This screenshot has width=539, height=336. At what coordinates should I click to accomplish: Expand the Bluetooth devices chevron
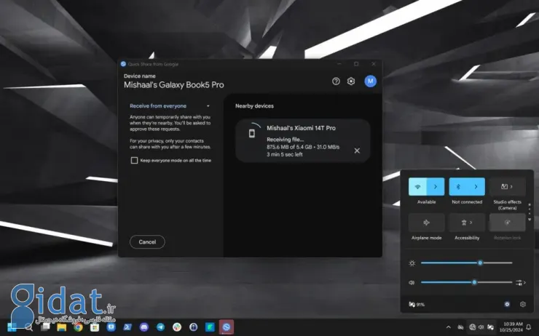(x=476, y=187)
